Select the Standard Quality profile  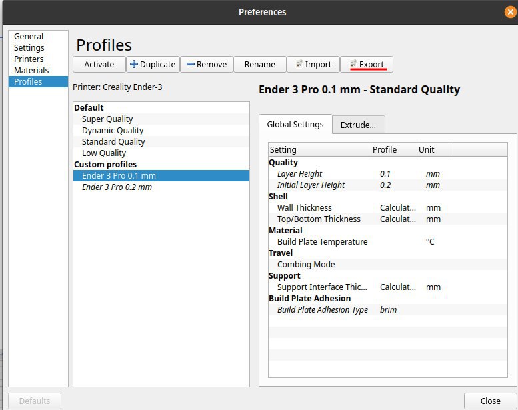pyautogui.click(x=161, y=141)
